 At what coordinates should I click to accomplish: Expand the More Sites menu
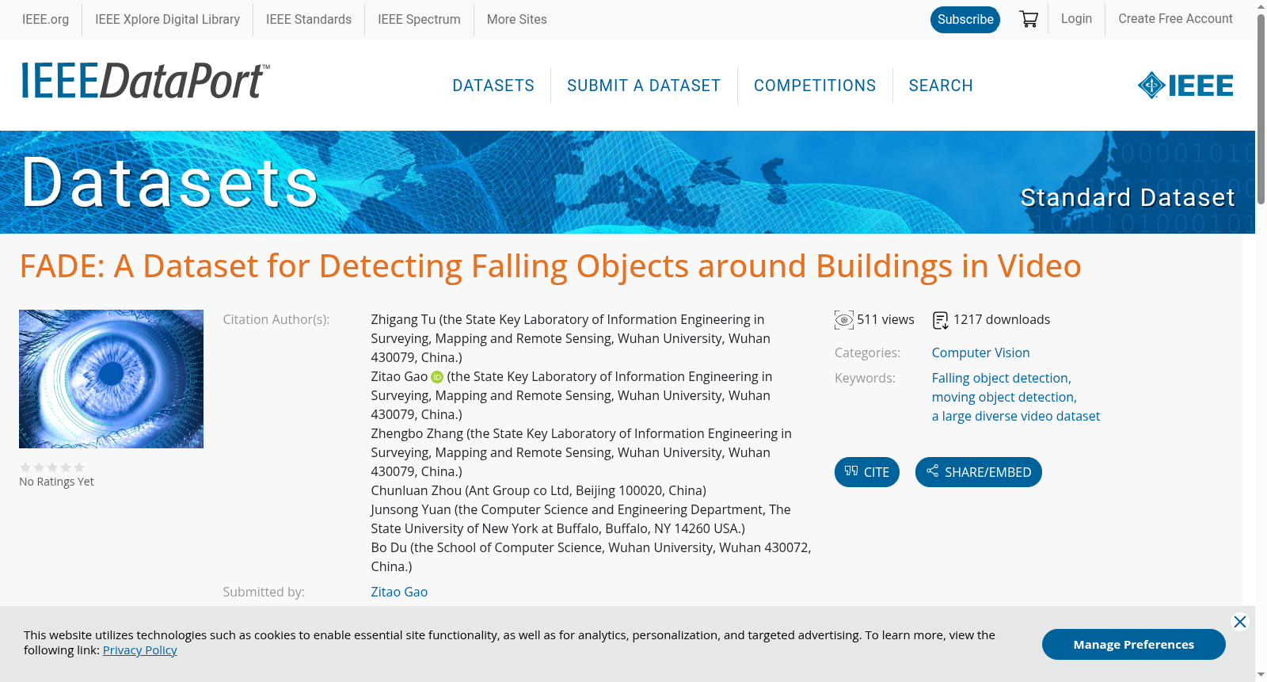point(516,19)
